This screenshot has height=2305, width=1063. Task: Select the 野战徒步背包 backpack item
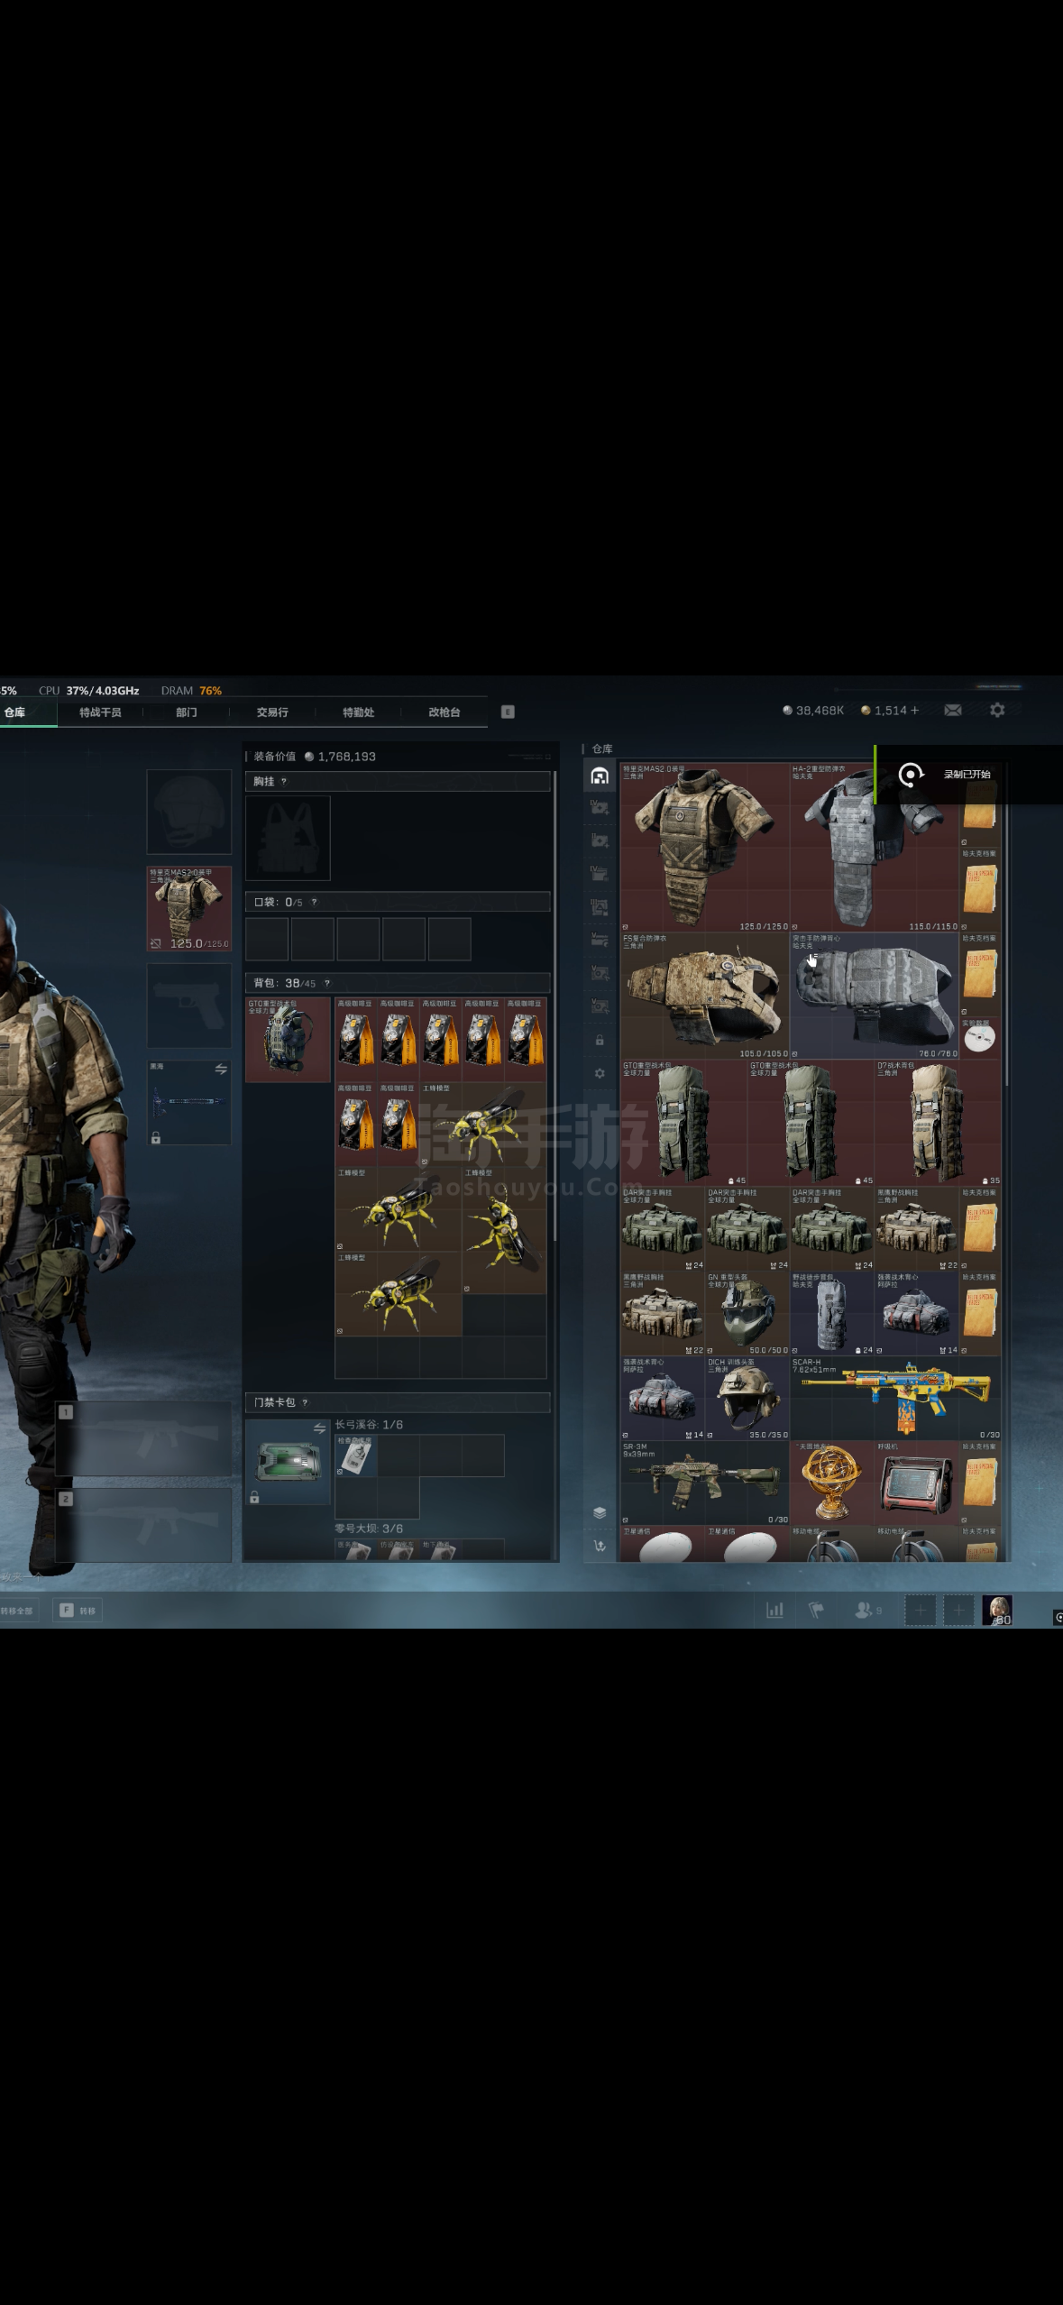tap(832, 1313)
